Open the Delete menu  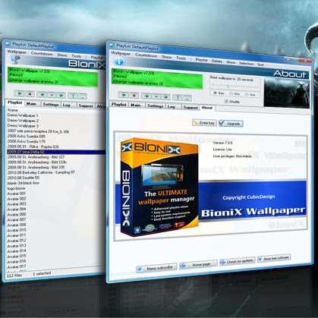pos(217,61)
